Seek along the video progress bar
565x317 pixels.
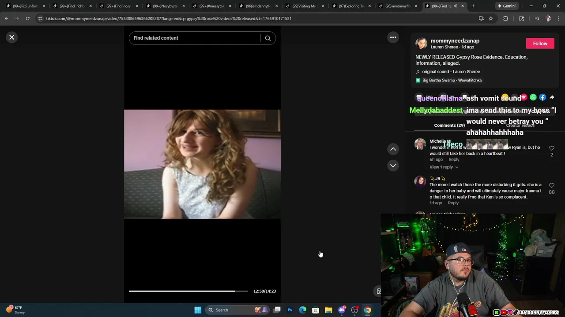[x=188, y=291]
